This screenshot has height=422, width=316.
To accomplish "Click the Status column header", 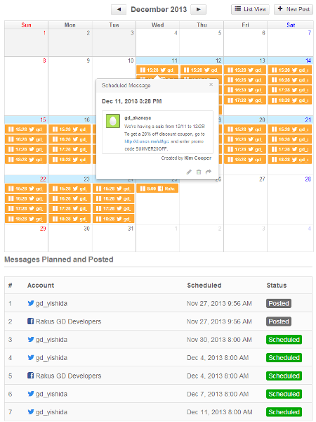I will click(277, 286).
